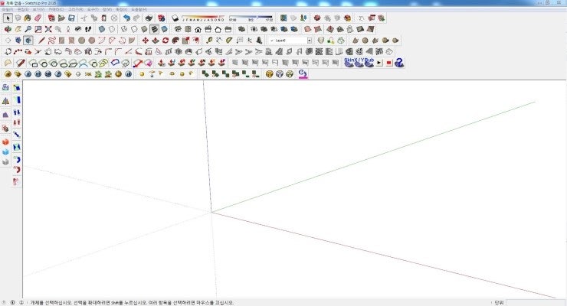Cut selection with the scissors icon
The width and height of the screenshot is (567, 306).
click(84, 18)
